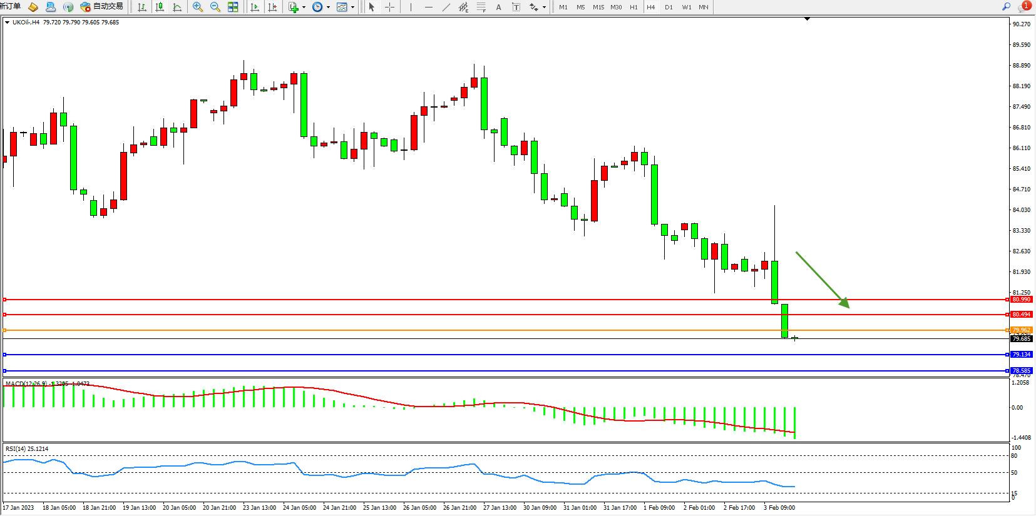
Task: Click the Zoom In magnifier icon
Action: 198,7
